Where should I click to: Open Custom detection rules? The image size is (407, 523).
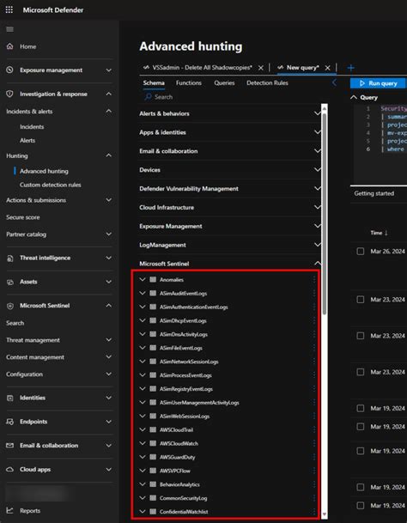[x=51, y=185]
